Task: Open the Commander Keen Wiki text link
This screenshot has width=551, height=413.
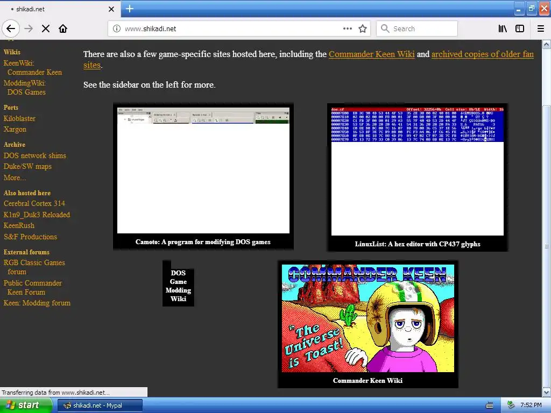Action: point(371,54)
